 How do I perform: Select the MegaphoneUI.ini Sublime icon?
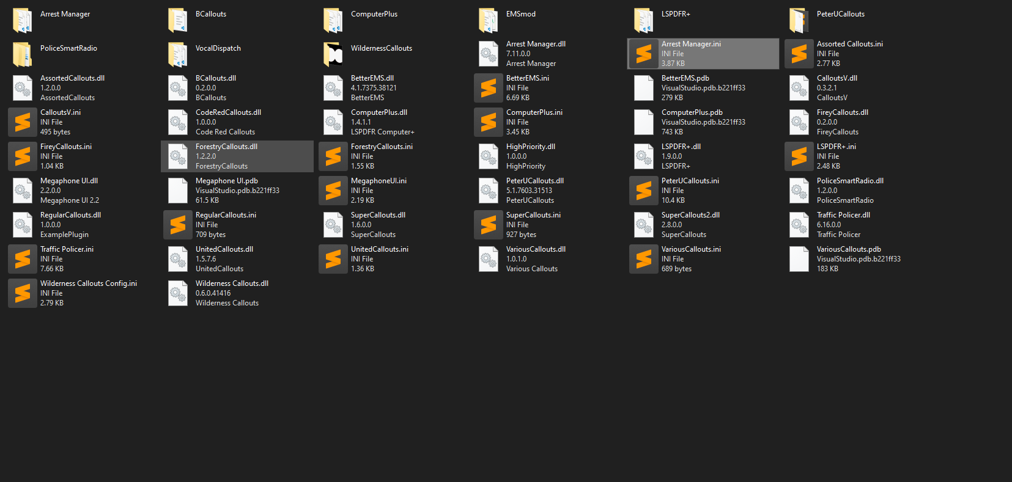(x=333, y=191)
